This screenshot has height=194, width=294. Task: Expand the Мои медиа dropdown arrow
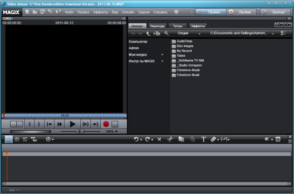(162, 55)
